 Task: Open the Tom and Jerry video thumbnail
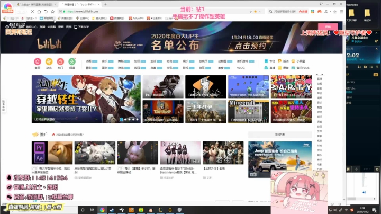163,112
